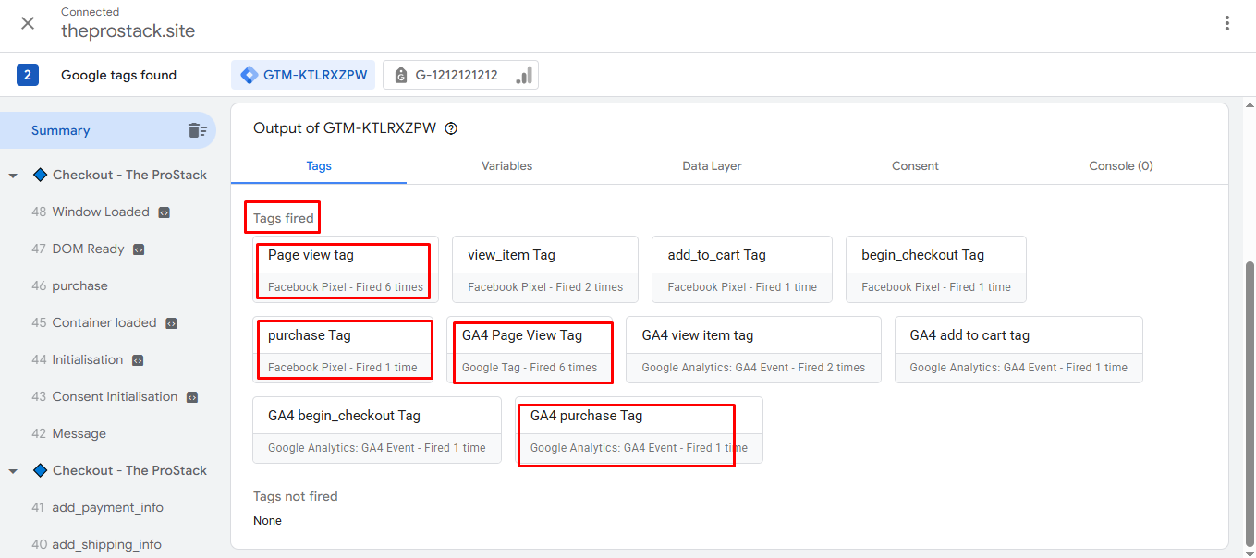
Task: Click the blue badge showing 2 Google tags found
Action: pos(27,75)
